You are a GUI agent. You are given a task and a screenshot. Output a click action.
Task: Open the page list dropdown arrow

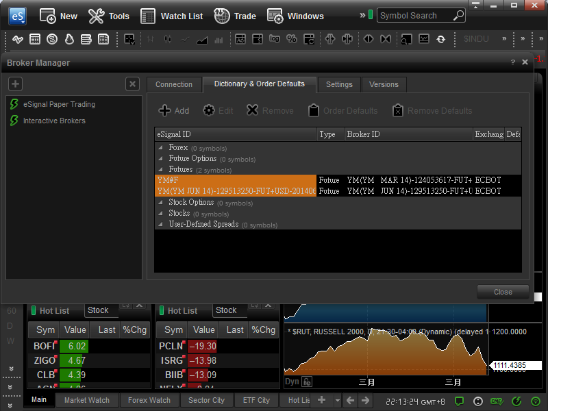338,400
